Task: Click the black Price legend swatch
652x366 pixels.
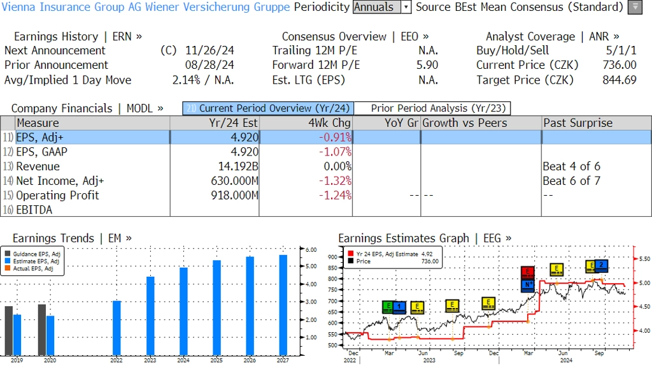Action: [351, 261]
